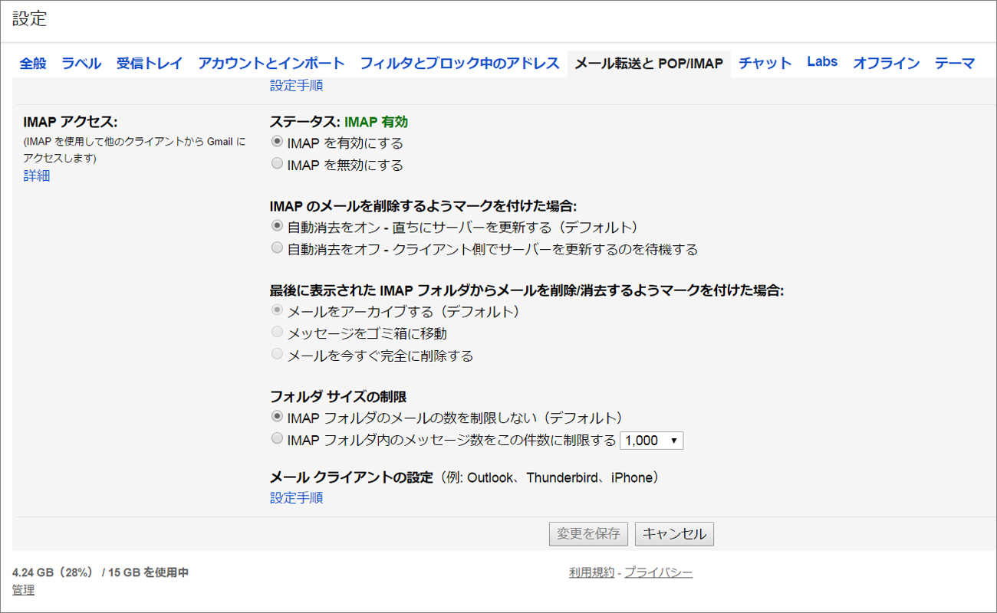The height and width of the screenshot is (613, 997).
Task: Select 'メールをアーカイブする（デフォルト）' radio
Action: point(277,311)
